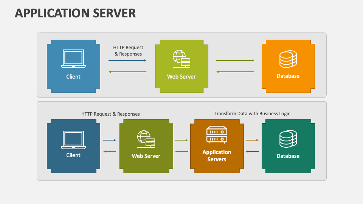This screenshot has height=204, width=363.
Task: Click the laptop icon in the top Client box
Action: [x=73, y=59]
